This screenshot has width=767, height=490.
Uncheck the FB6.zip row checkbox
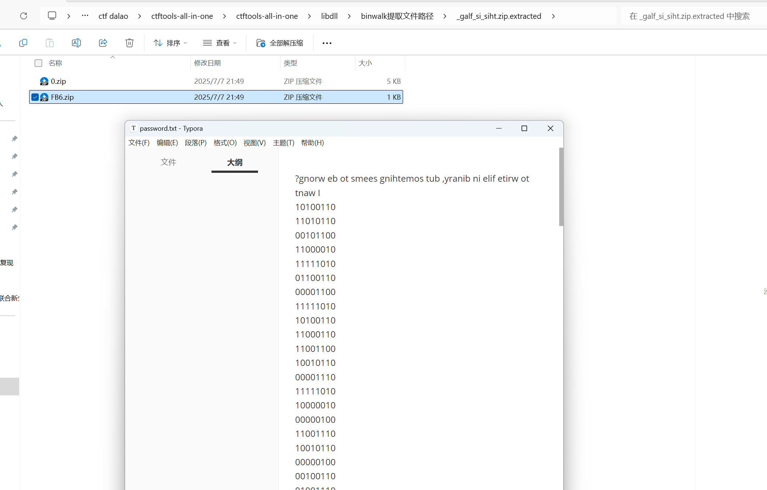pos(35,97)
